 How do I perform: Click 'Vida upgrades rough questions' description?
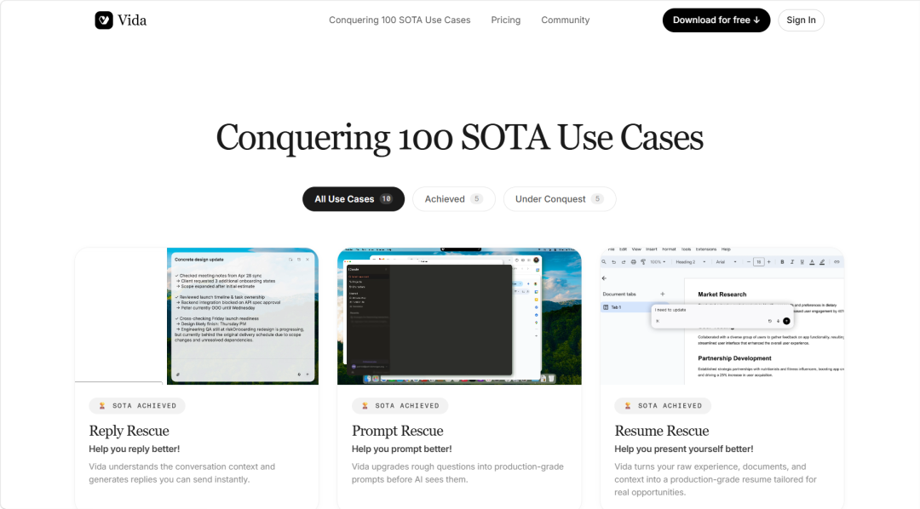(457, 473)
